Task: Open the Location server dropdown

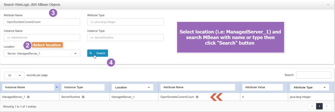Action: pyautogui.click(x=42, y=53)
